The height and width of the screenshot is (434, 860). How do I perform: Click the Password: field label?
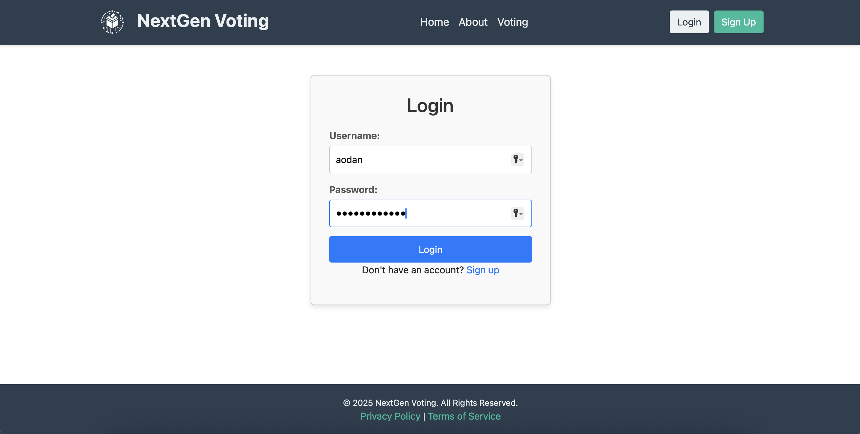pos(353,189)
